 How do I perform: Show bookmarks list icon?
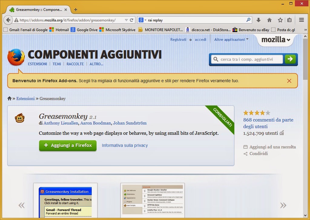(x=289, y=20)
